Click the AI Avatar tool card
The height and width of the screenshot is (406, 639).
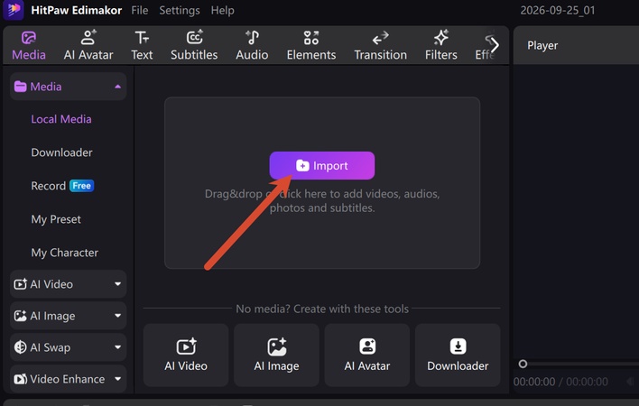[366, 355]
